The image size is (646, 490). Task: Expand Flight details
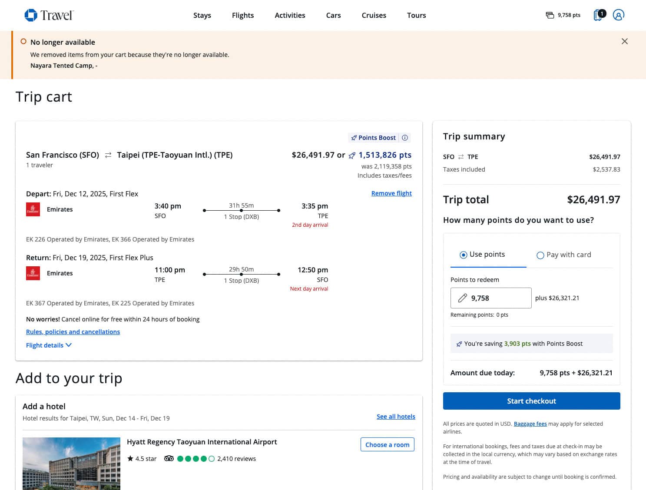tap(49, 345)
